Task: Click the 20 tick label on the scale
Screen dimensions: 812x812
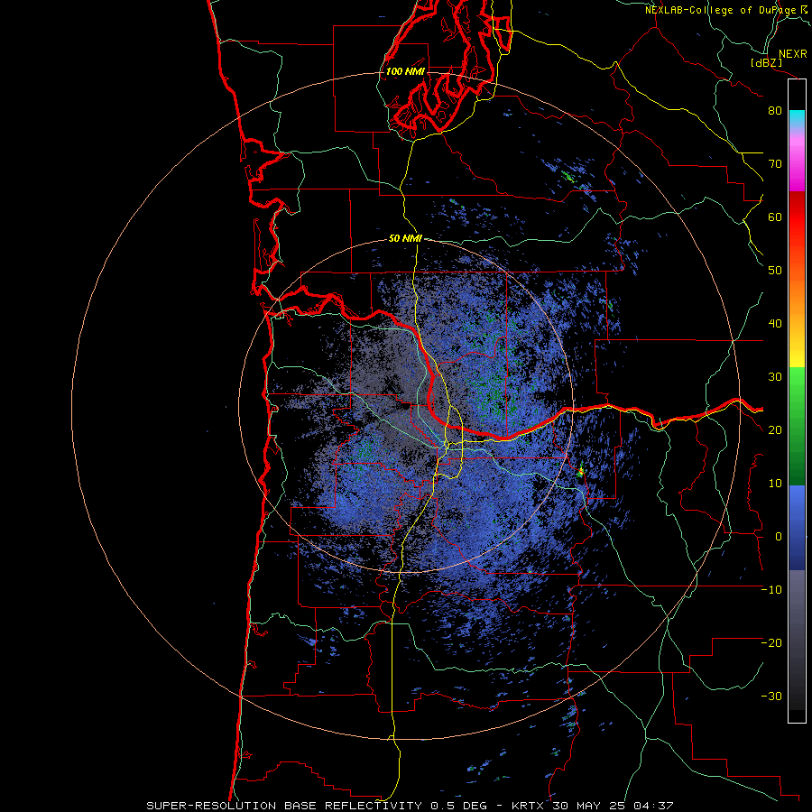Action: coord(775,430)
